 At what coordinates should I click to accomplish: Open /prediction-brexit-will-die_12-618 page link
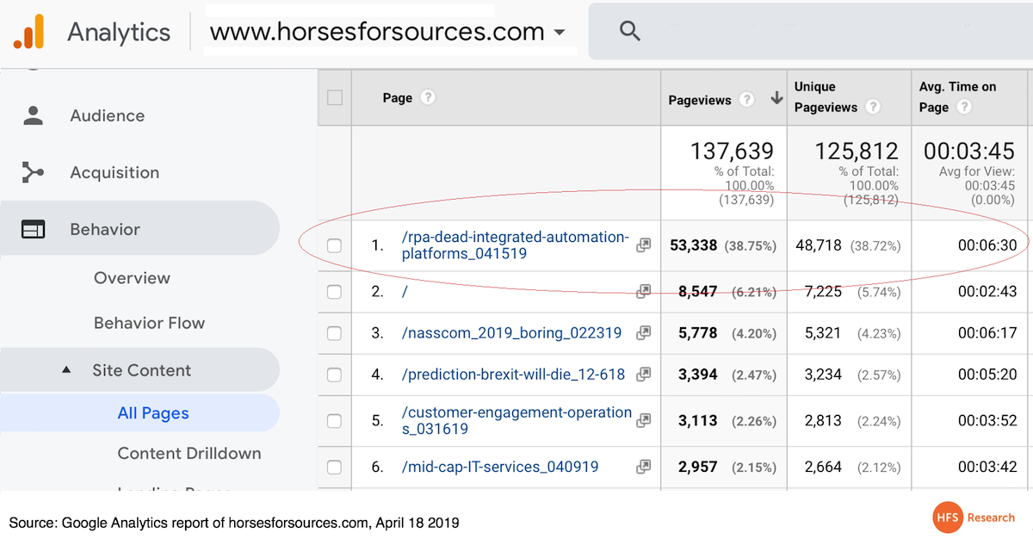click(x=515, y=375)
